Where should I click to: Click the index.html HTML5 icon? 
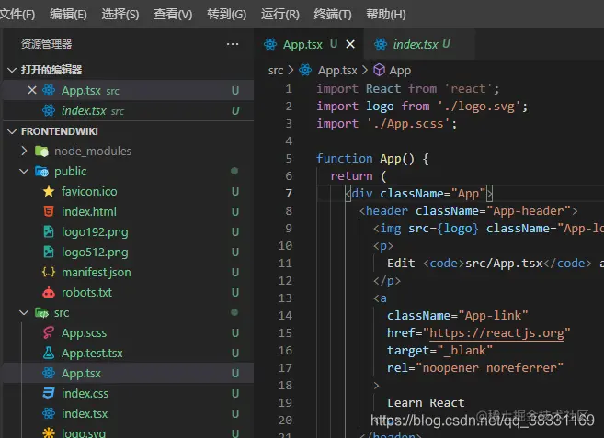pos(49,212)
